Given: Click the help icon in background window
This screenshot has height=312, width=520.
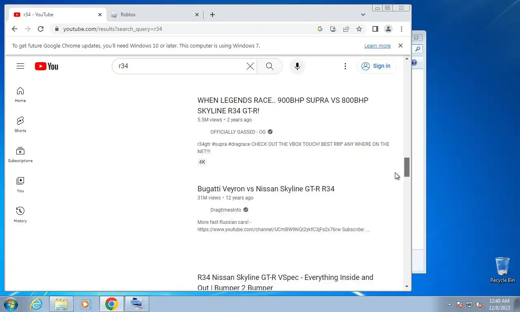Looking at the screenshot, I should (414, 63).
